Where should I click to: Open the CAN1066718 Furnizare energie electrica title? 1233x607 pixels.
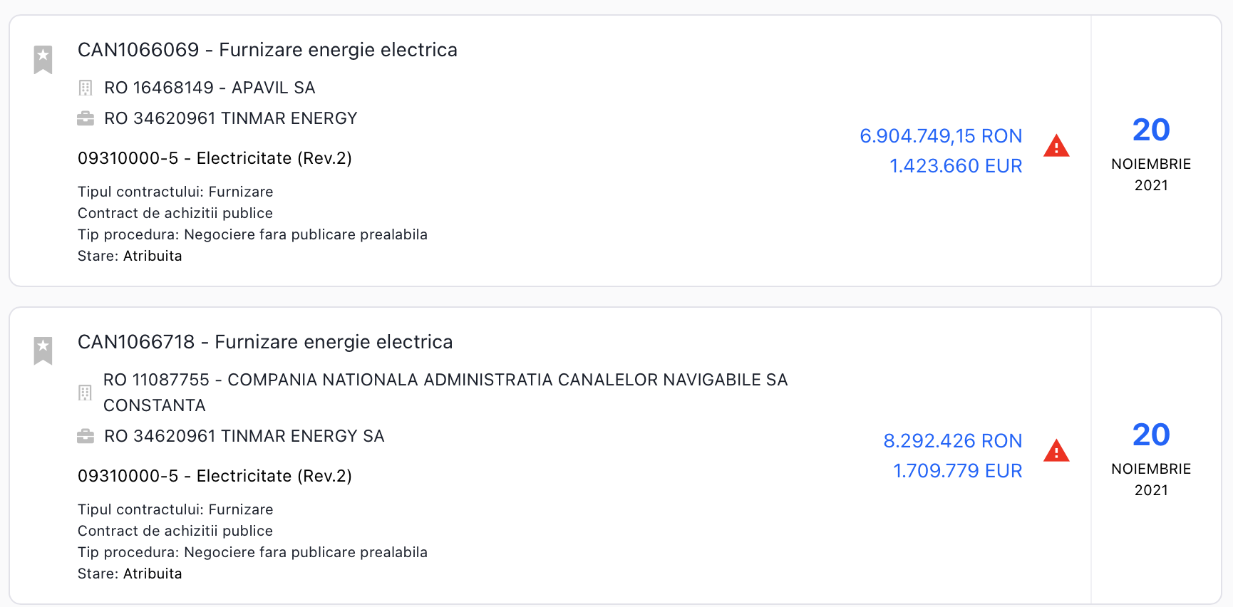(265, 342)
